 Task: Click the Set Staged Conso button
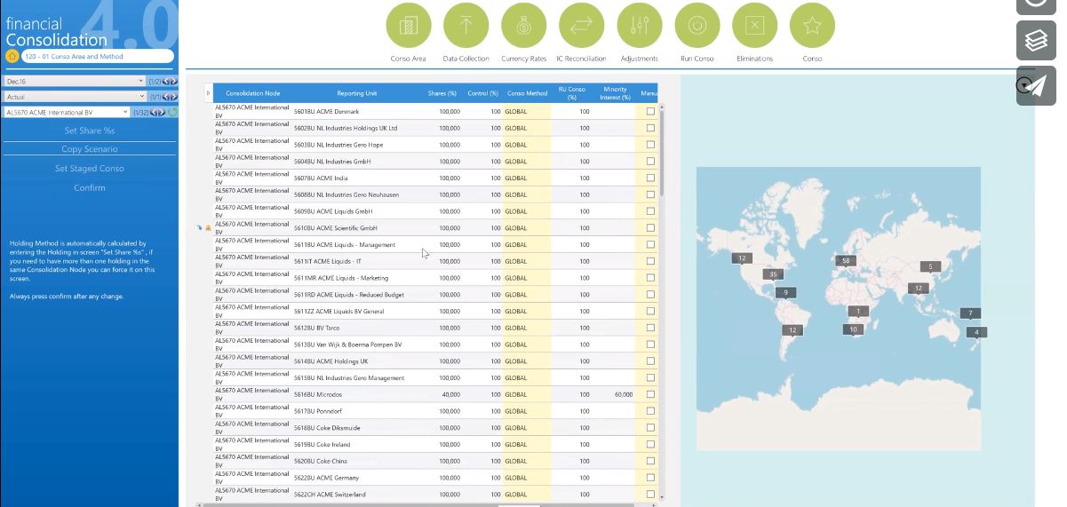(x=89, y=168)
